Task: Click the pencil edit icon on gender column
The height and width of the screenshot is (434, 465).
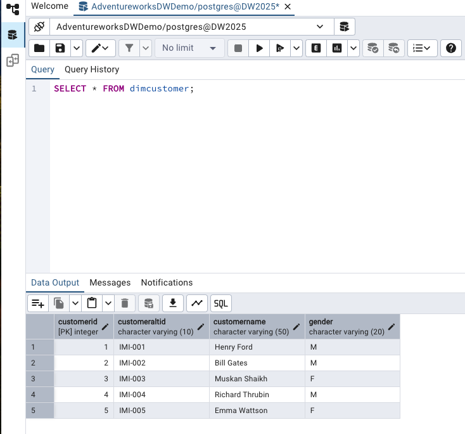Action: point(392,327)
